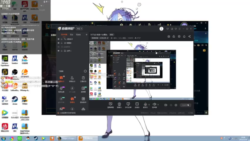Click the 修改 button beside the stream title

coord(112,35)
